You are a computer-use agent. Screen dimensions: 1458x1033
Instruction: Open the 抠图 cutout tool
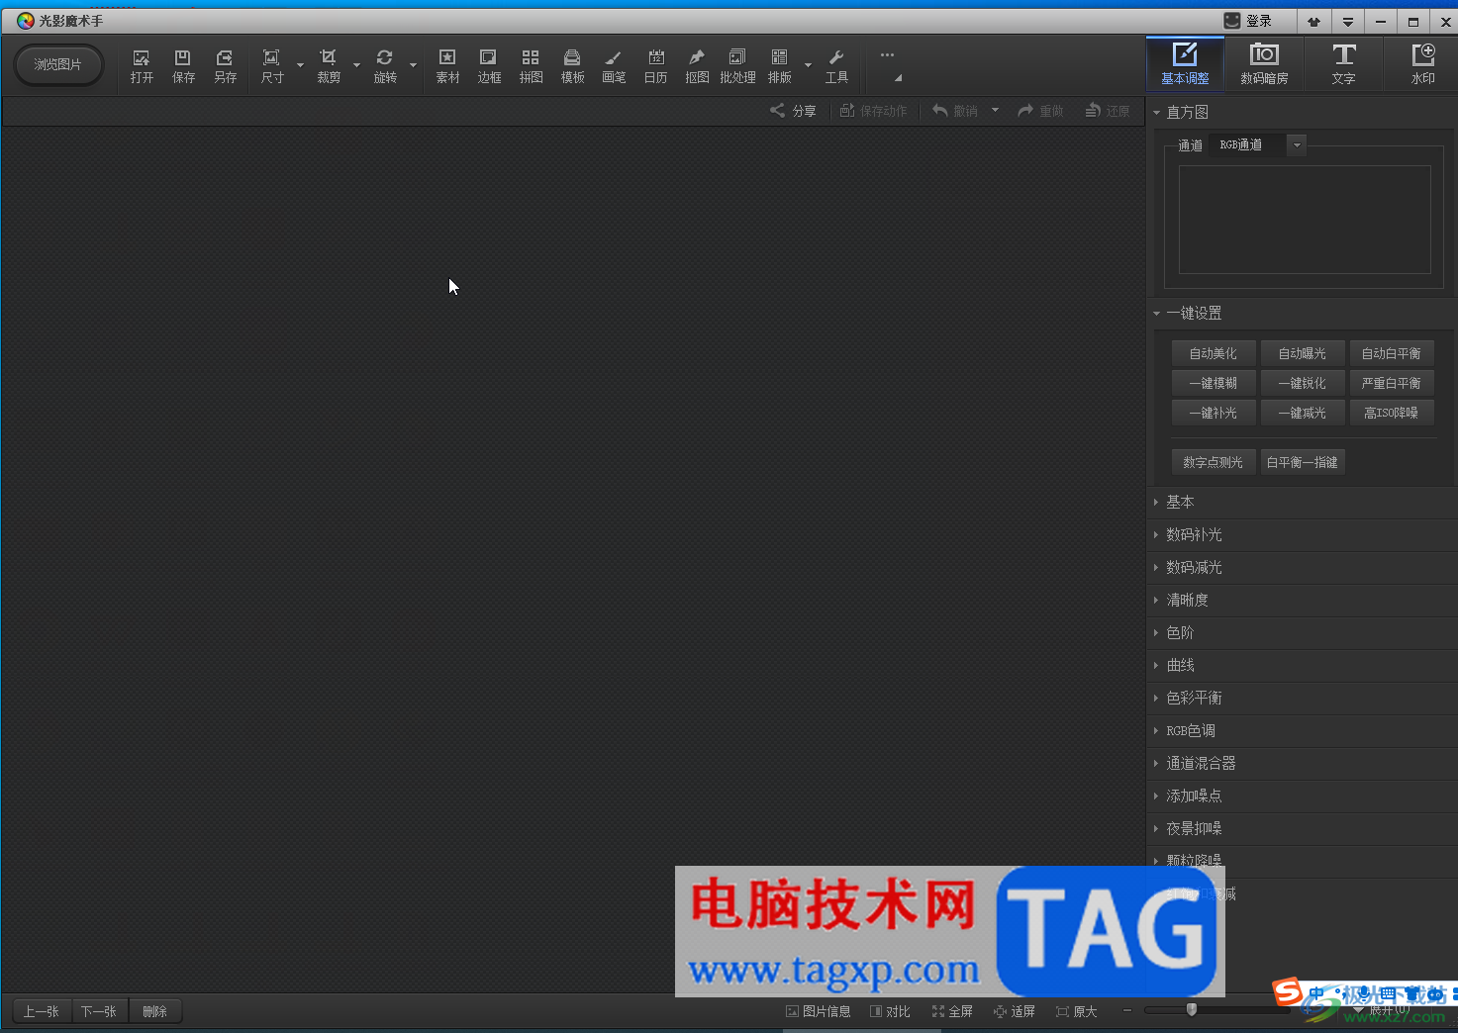[x=697, y=66]
